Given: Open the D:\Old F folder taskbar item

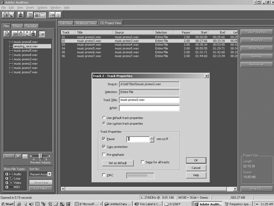Looking at the screenshot, I should coord(177,204).
